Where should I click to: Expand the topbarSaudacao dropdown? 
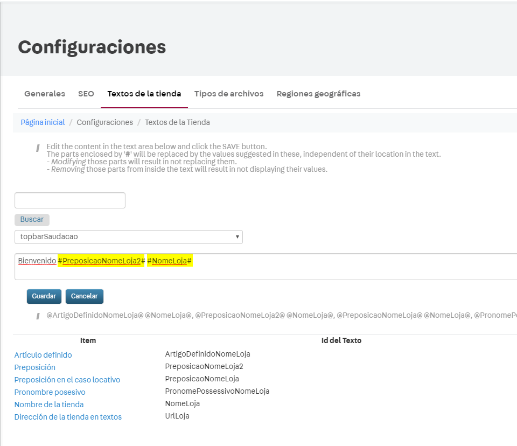[x=129, y=236]
